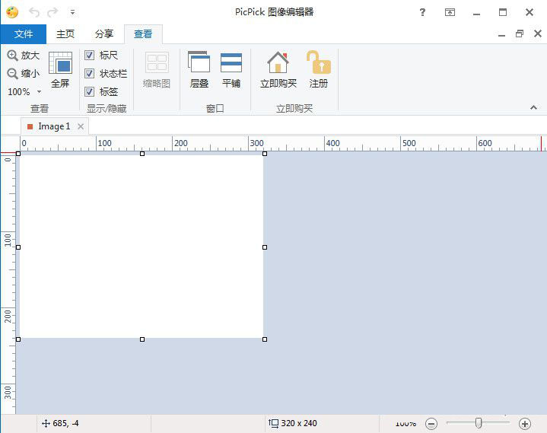Restore the inner document window
The image size is (547, 433).
point(520,33)
